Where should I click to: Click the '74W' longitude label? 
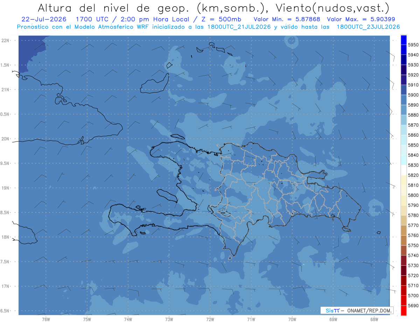[128, 319]
